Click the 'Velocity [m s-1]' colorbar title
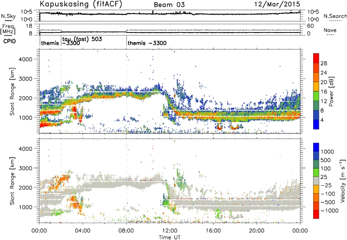Viewport: 347px width, 240px height. 343,181
